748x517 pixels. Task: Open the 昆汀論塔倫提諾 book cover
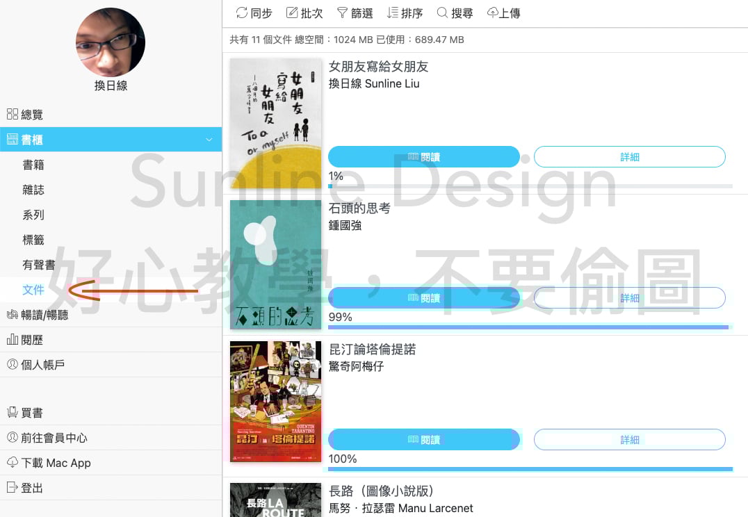click(276, 401)
